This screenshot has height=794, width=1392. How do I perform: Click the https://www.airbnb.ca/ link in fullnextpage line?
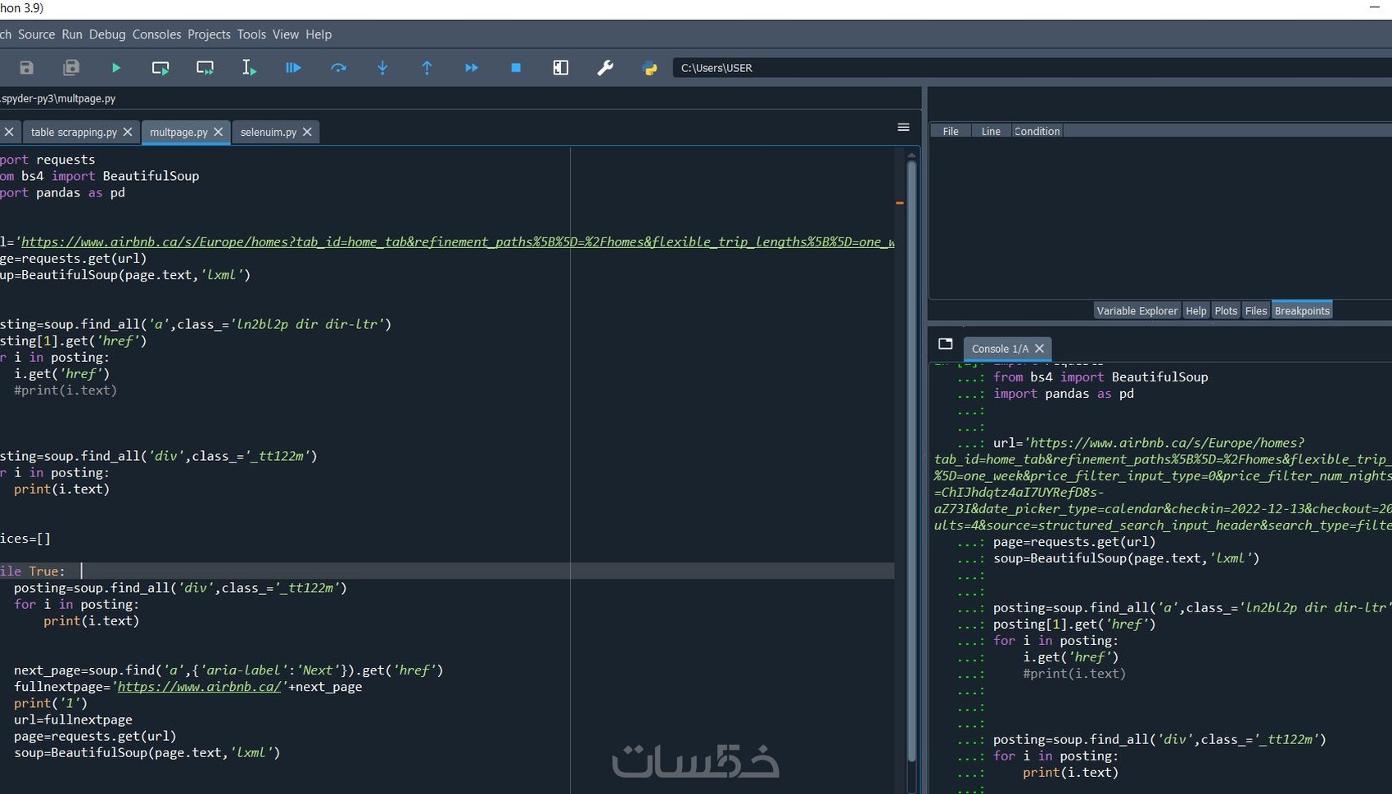pos(200,687)
